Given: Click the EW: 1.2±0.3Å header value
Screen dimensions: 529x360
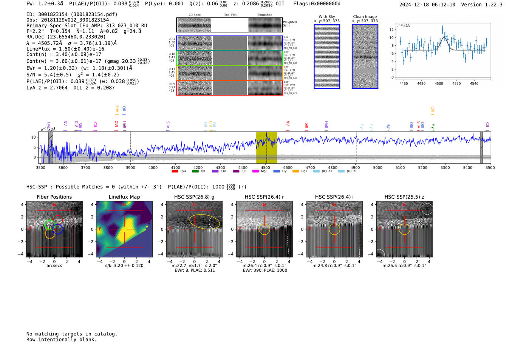Looking at the screenshot, I should point(45,4).
